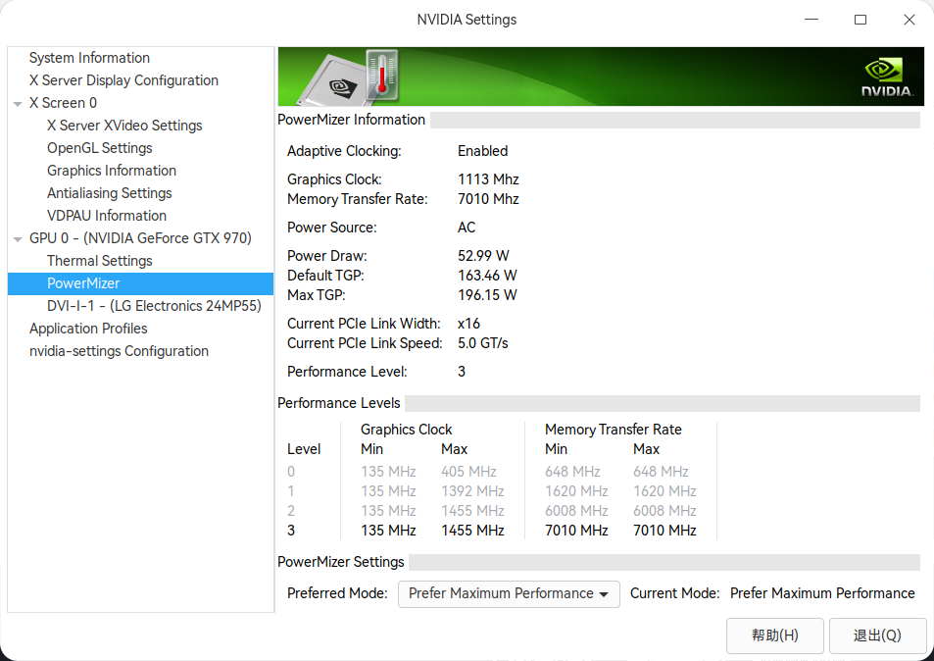Open DVI-I-1 LG Electronics 24MP55 display
This screenshot has width=934, height=661.
[x=154, y=306]
